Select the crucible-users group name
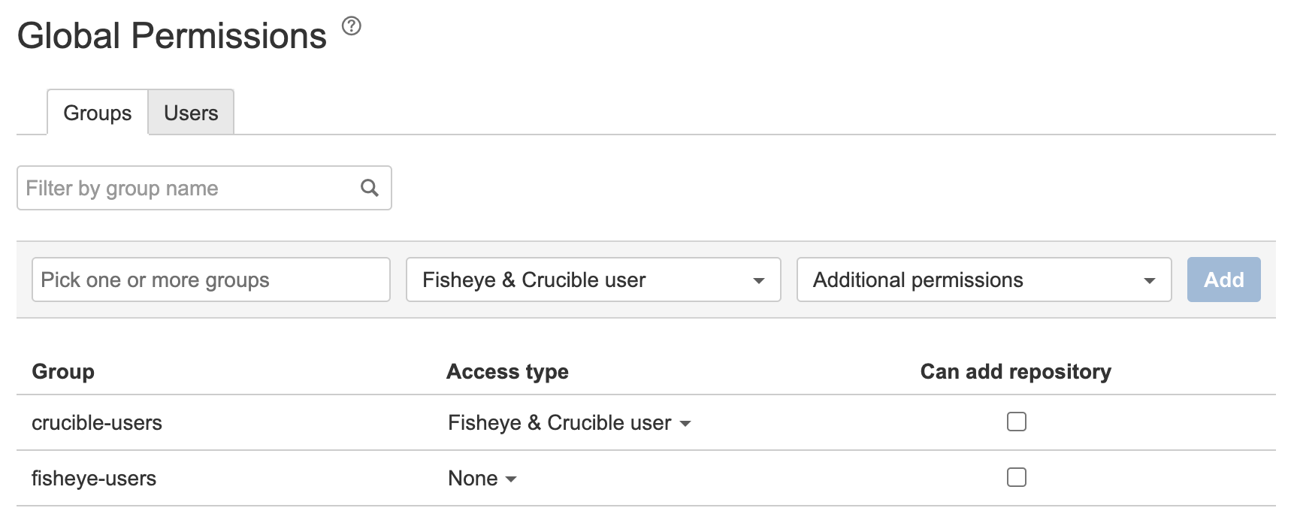Image resolution: width=1291 pixels, height=526 pixels. pyautogui.click(x=97, y=423)
